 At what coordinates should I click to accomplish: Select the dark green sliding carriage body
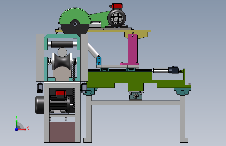[x=120, y=78]
